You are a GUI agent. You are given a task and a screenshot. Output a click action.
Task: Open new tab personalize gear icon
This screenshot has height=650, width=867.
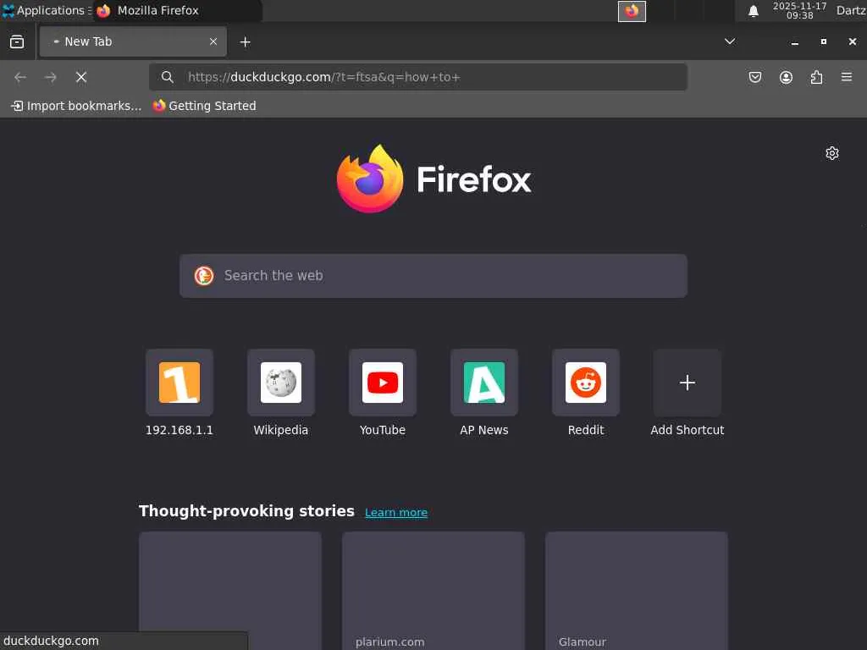click(x=832, y=153)
